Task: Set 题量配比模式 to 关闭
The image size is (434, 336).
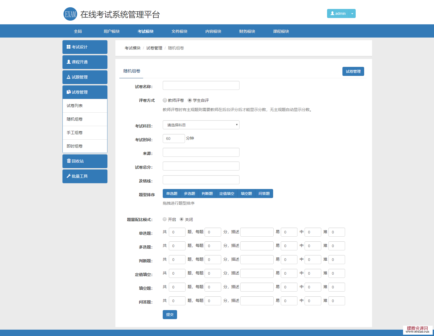Action: (x=182, y=219)
